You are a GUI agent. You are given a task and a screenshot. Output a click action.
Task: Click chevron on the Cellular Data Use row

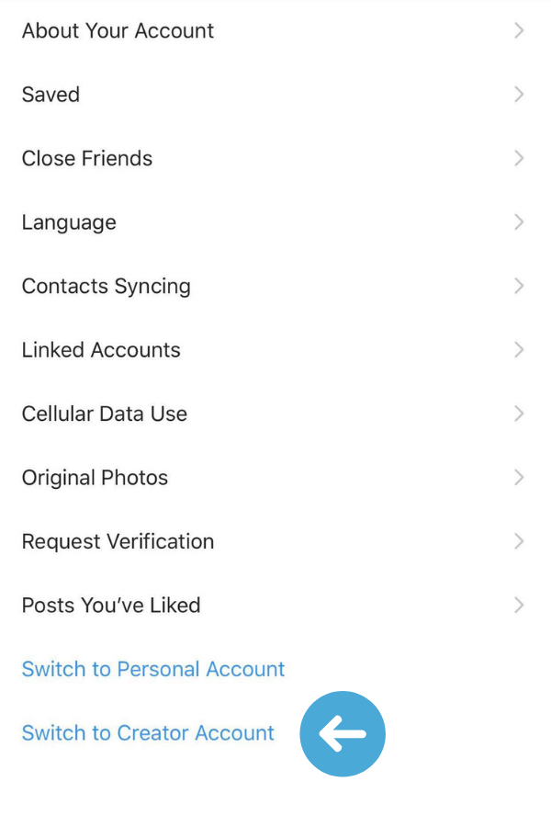(519, 413)
